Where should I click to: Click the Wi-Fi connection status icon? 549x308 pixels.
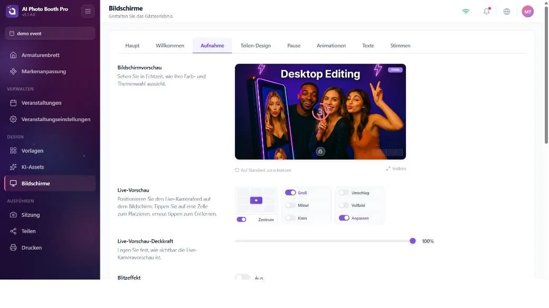point(466,12)
